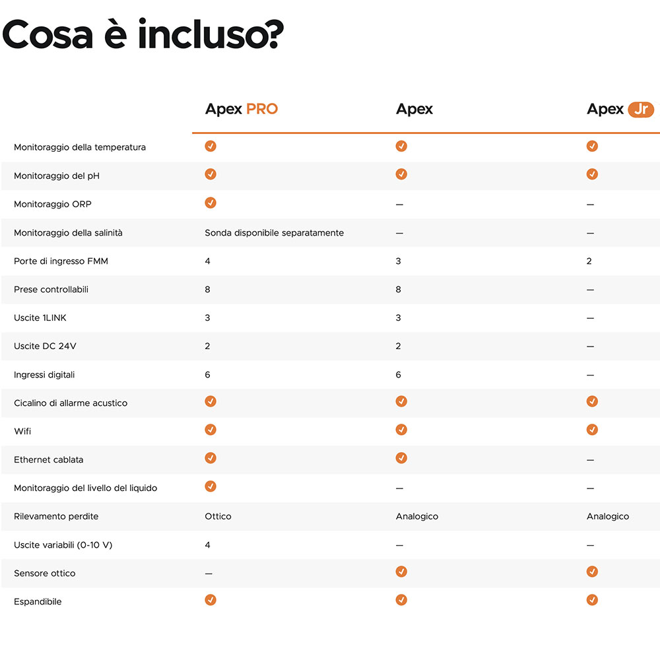This screenshot has width=660, height=660.
Task: Click Apex PRO ORP monitoring checkmark
Action: 211,203
